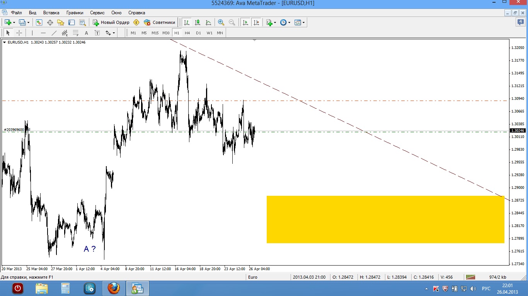Screen dimensions: 528x296
Task: Open the Графики menu
Action: click(x=75, y=13)
